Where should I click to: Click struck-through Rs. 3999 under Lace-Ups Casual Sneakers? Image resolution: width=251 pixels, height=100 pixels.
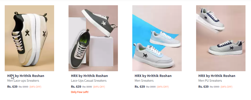coord(87,87)
